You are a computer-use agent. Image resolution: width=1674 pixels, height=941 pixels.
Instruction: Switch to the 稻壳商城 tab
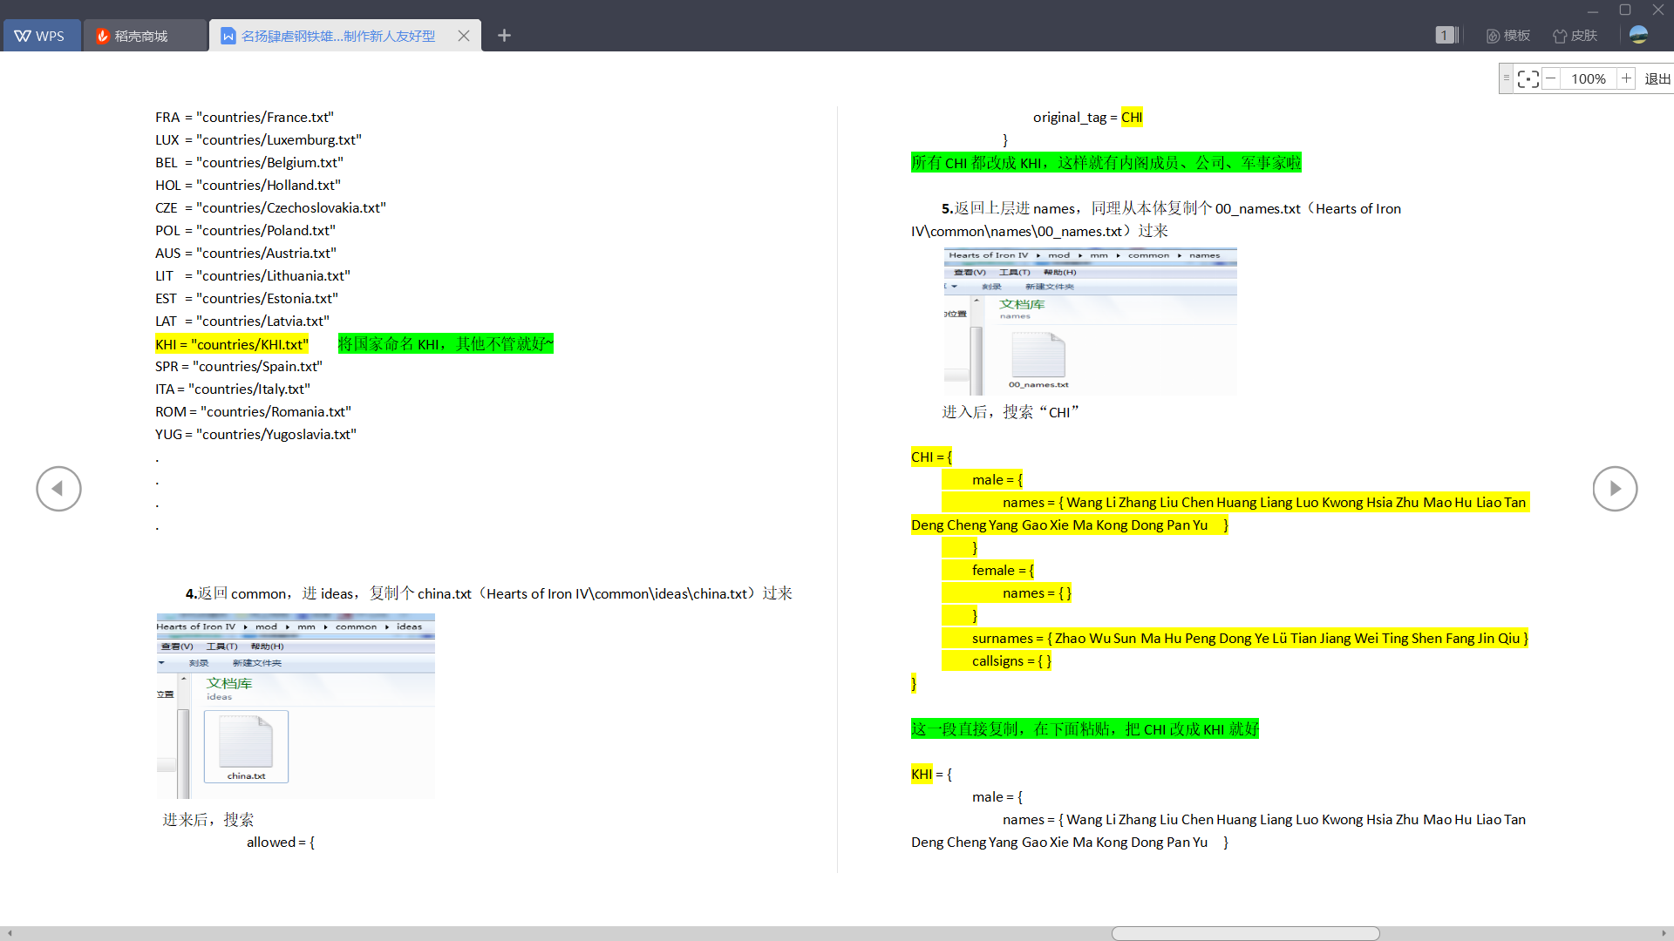click(145, 36)
